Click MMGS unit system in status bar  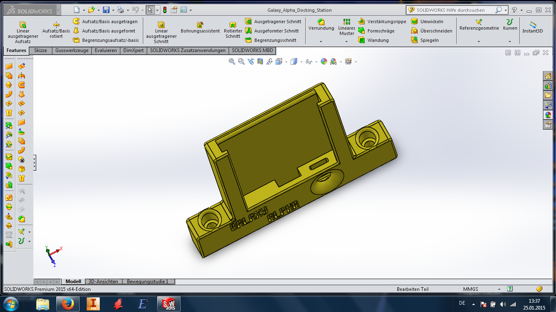point(471,289)
